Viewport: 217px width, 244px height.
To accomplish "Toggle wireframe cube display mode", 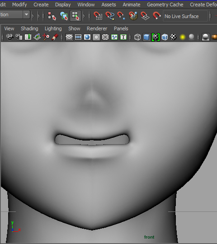I will pos(137,37).
